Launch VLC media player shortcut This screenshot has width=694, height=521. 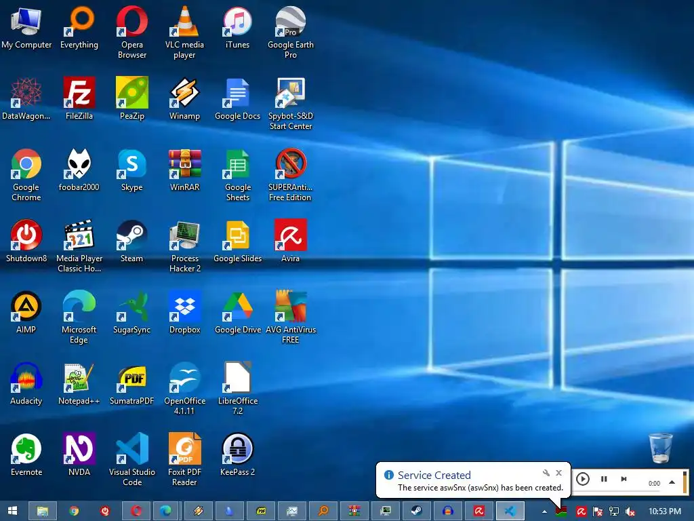(x=184, y=33)
